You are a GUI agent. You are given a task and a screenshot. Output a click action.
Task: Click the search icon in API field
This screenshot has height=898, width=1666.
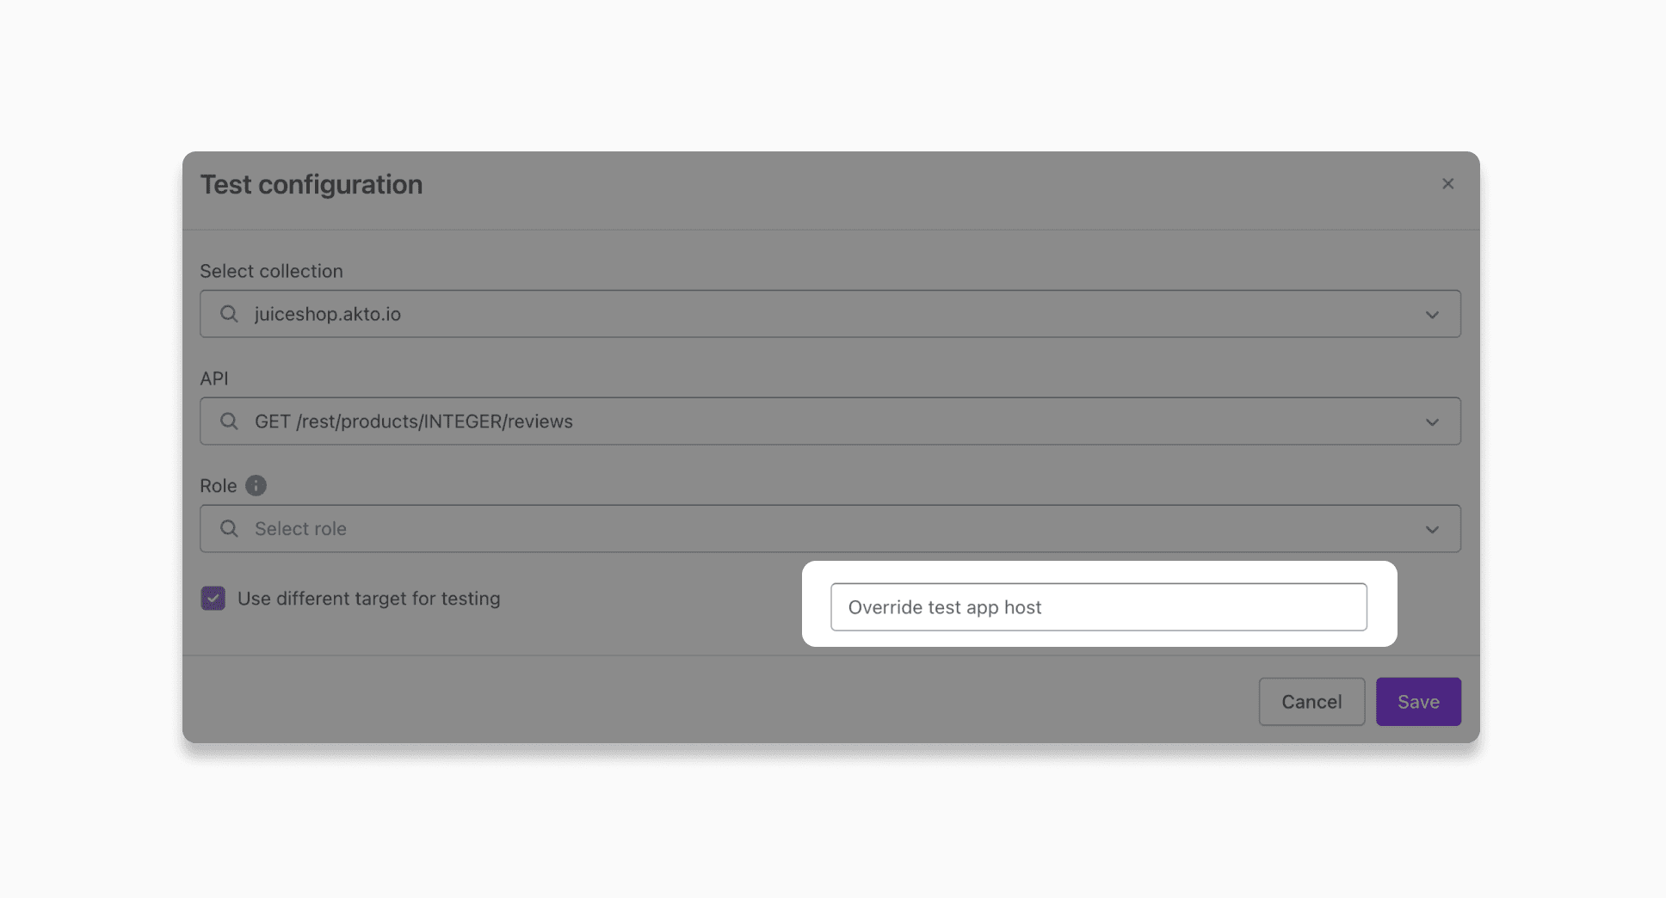tap(228, 421)
